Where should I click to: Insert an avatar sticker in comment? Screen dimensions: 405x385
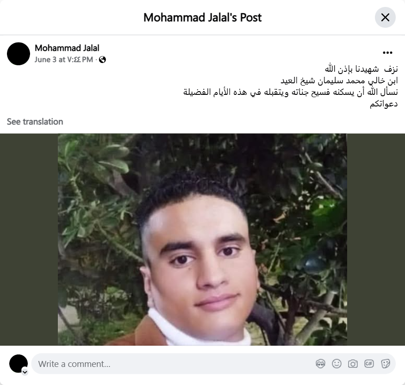point(320,364)
